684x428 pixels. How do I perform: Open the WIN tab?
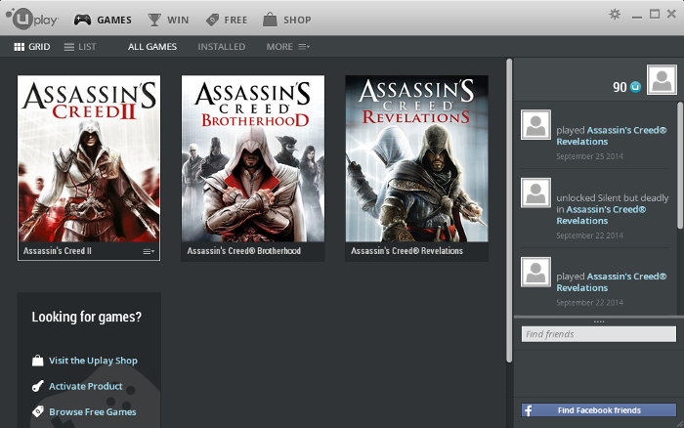[168, 20]
